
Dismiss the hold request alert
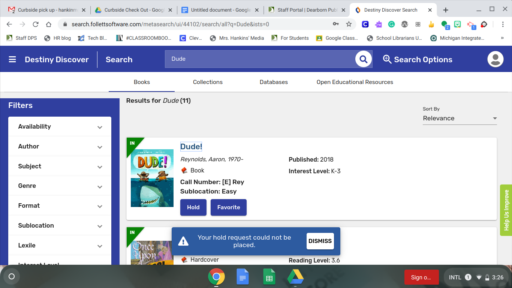pos(320,241)
